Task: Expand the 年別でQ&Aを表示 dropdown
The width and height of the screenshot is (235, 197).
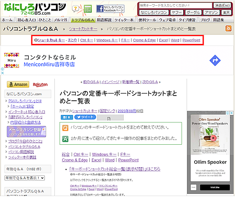Action: point(25,178)
